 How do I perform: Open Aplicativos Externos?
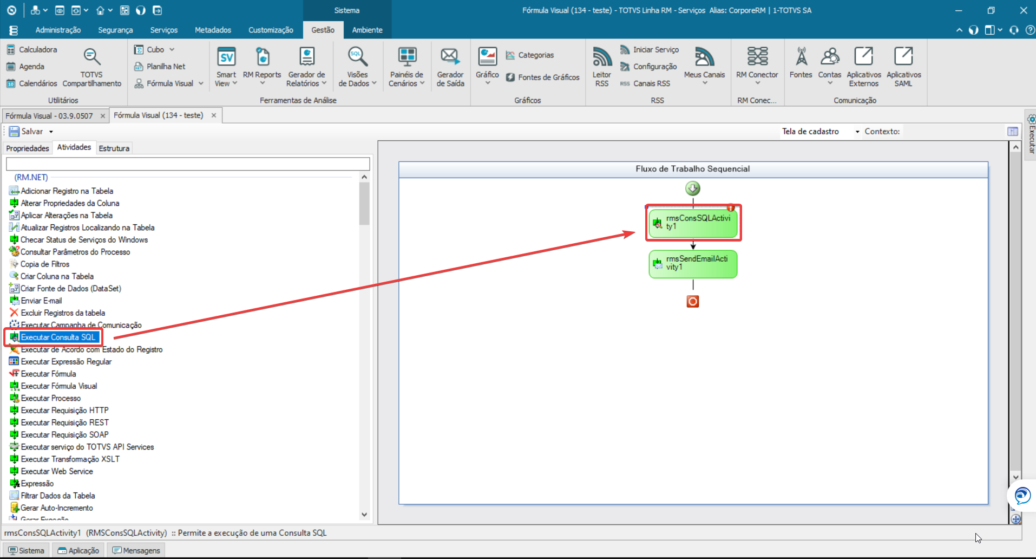pos(864,67)
